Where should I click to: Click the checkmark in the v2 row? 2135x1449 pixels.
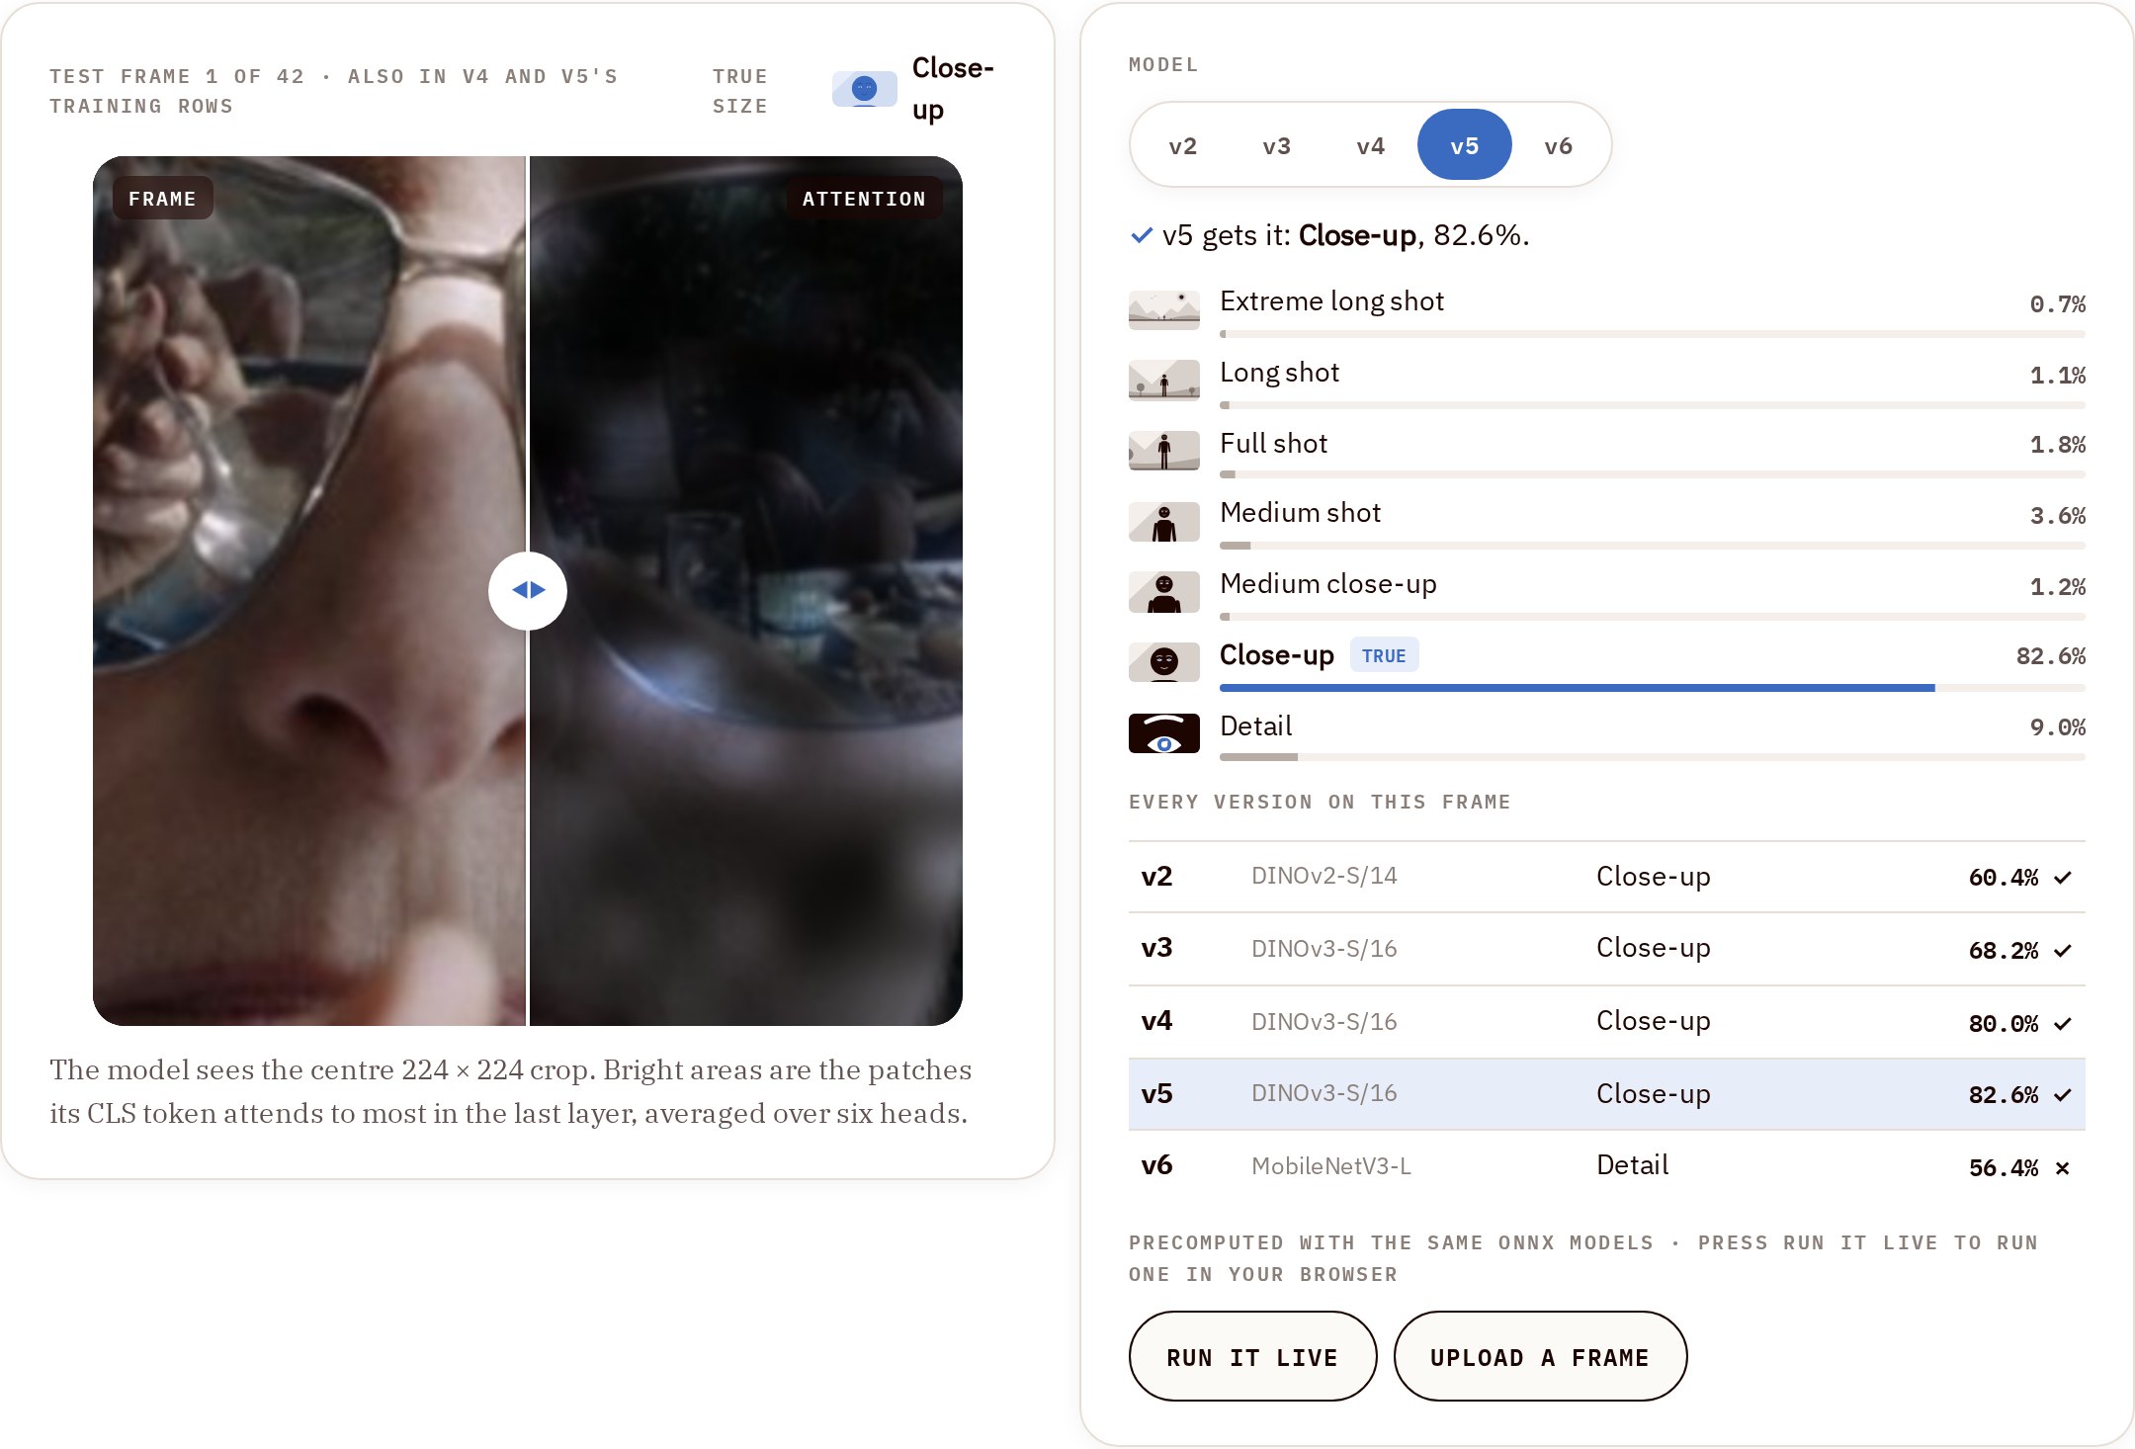click(2063, 878)
